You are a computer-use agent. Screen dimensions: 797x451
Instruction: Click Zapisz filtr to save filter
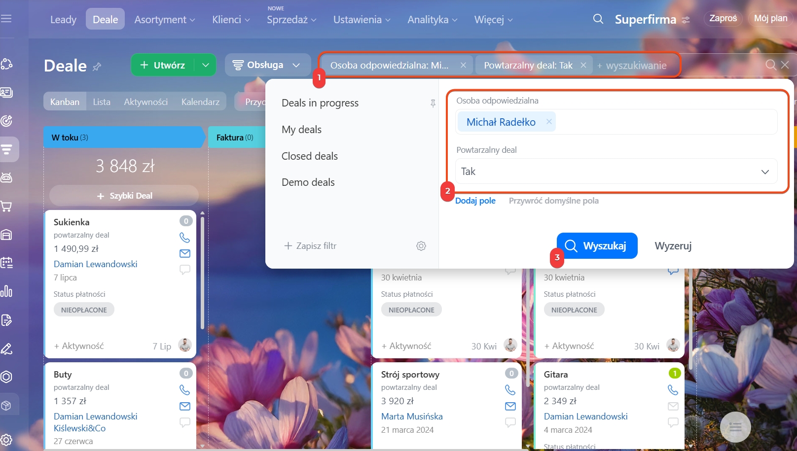click(310, 246)
